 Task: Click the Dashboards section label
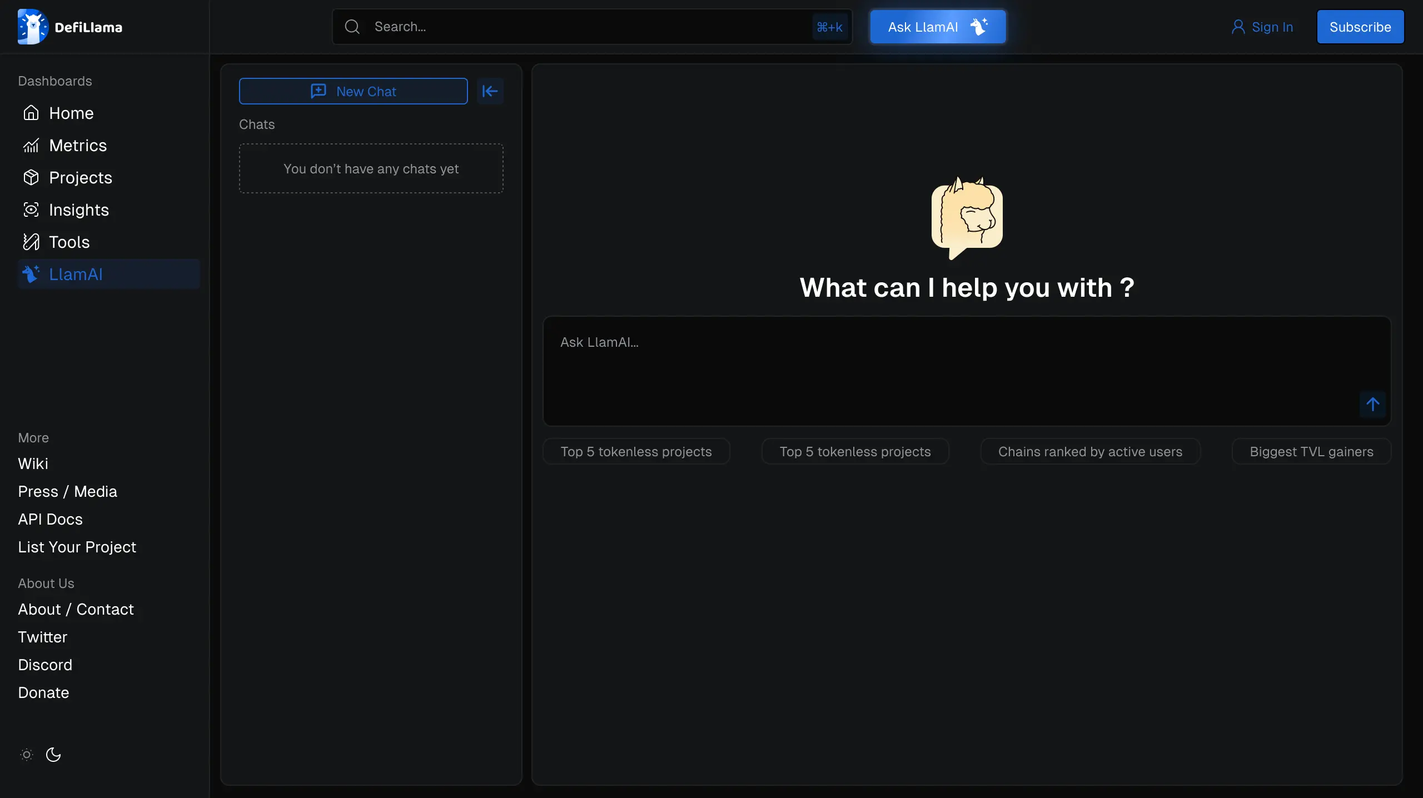coord(55,81)
